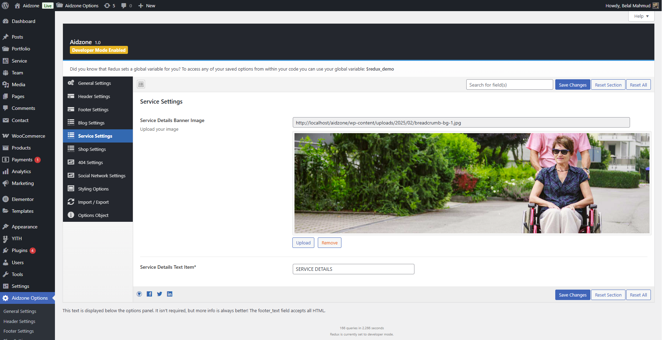Remove the banner image
The height and width of the screenshot is (340, 662).
(x=329, y=243)
